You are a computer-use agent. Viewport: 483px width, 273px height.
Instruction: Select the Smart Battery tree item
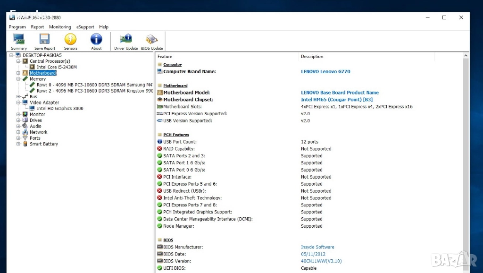(x=44, y=144)
